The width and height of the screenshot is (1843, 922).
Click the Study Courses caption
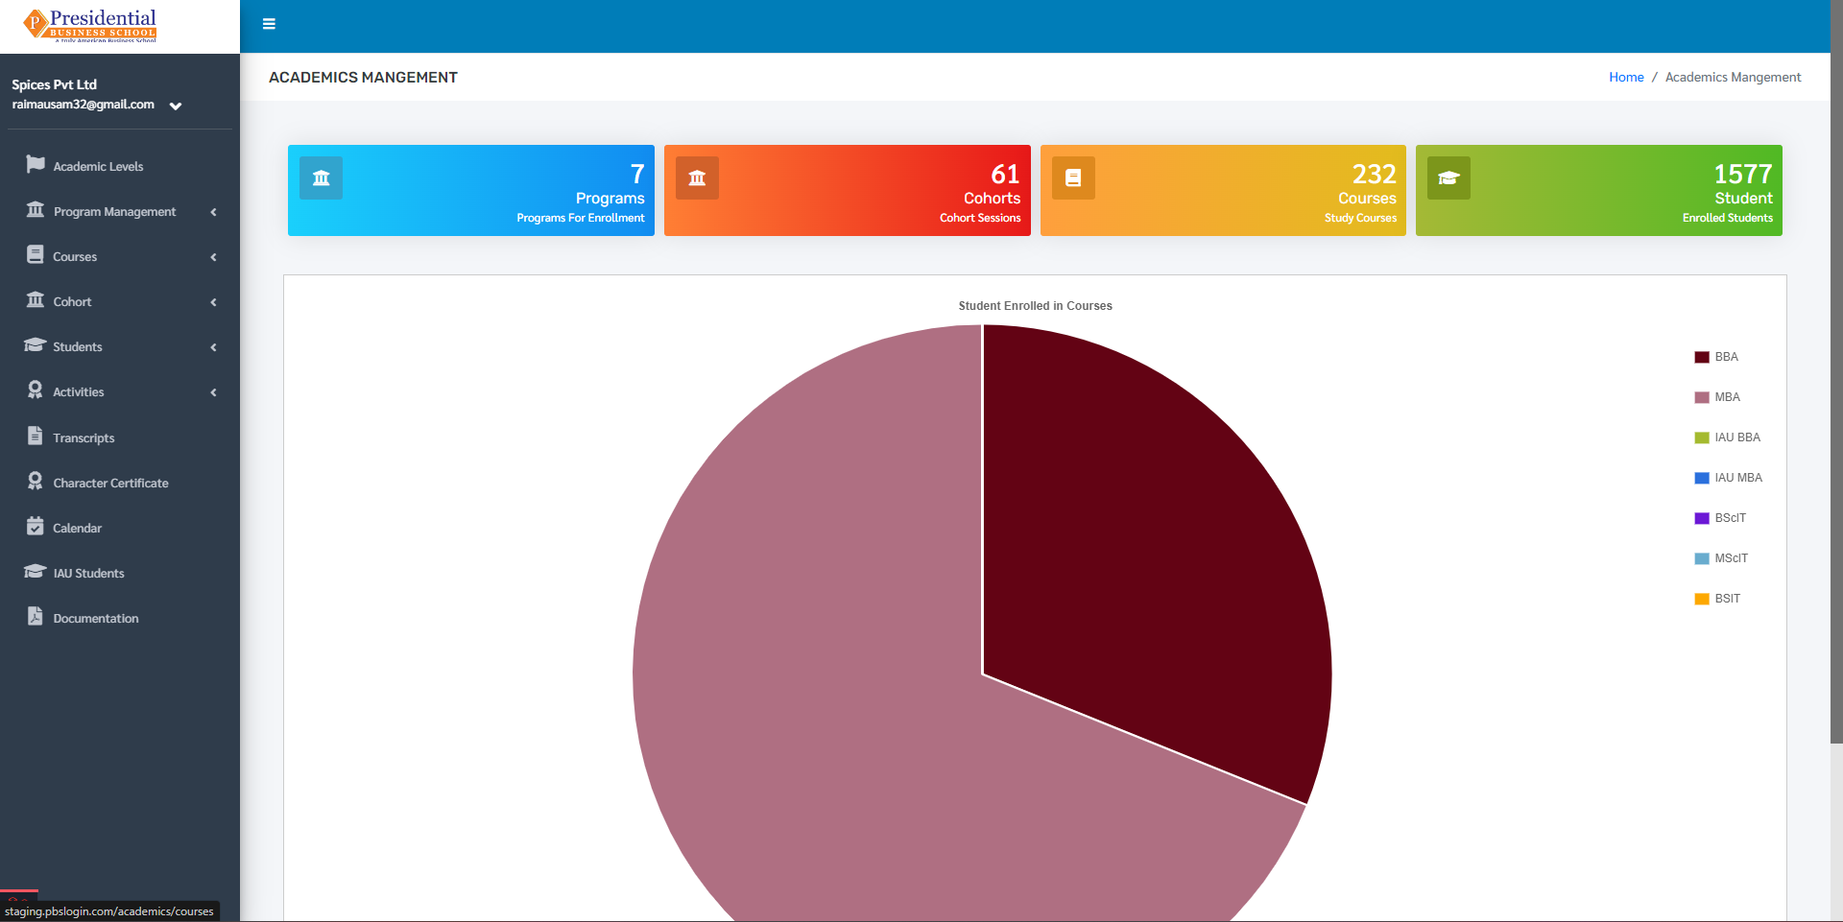pyautogui.click(x=1360, y=219)
